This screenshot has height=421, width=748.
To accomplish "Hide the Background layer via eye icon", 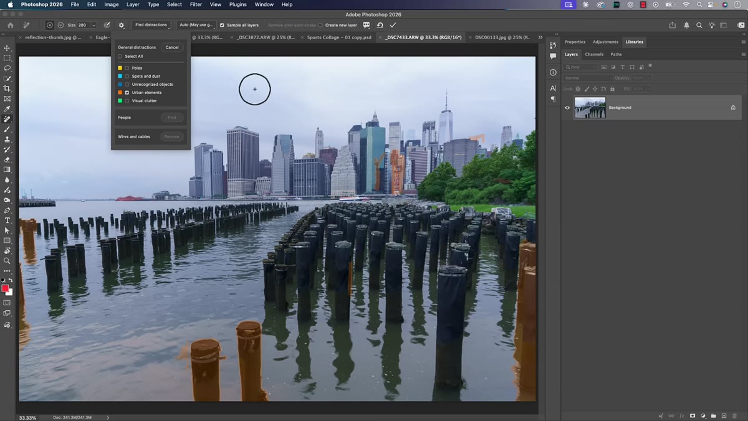I will tap(567, 108).
